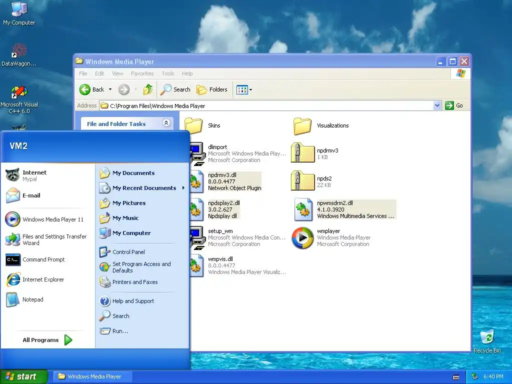The width and height of the screenshot is (512, 384).
Task: Click the system tray icon beside clock
Action: click(475, 376)
